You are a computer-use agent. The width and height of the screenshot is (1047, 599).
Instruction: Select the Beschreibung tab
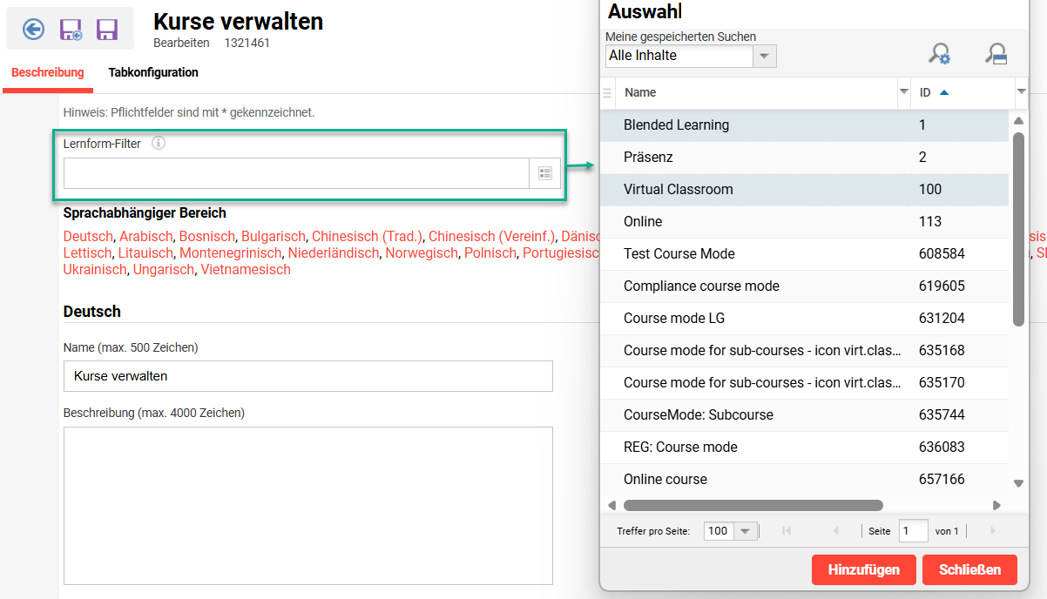pyautogui.click(x=47, y=72)
